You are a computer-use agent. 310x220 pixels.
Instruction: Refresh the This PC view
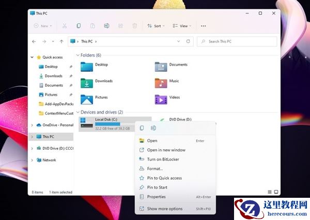coord(188,41)
